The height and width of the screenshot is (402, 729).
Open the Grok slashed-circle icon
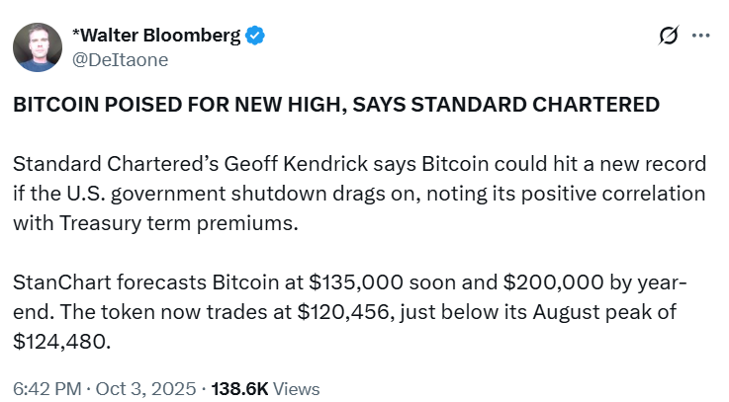point(669,36)
